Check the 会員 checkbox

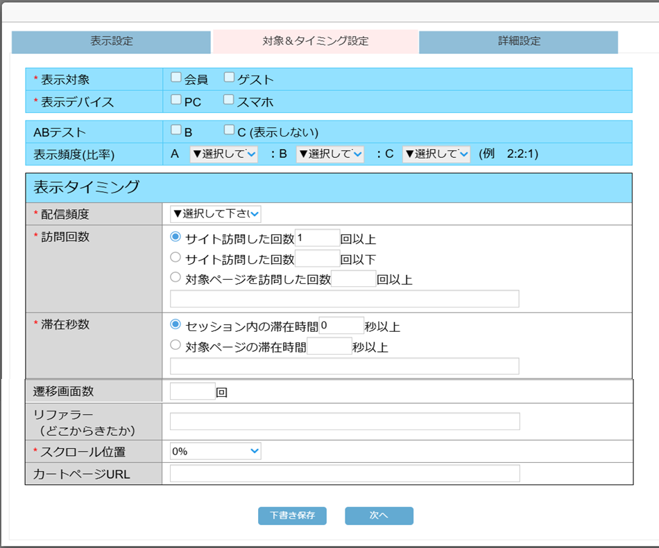[176, 78]
